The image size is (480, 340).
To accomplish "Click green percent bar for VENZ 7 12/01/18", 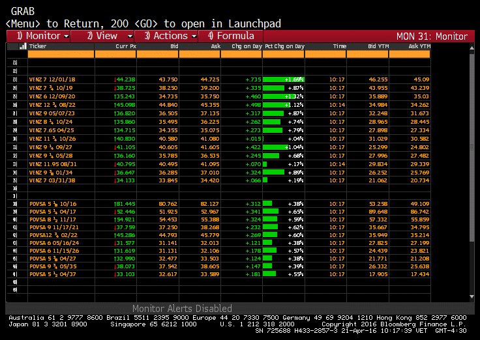I will click(284, 79).
